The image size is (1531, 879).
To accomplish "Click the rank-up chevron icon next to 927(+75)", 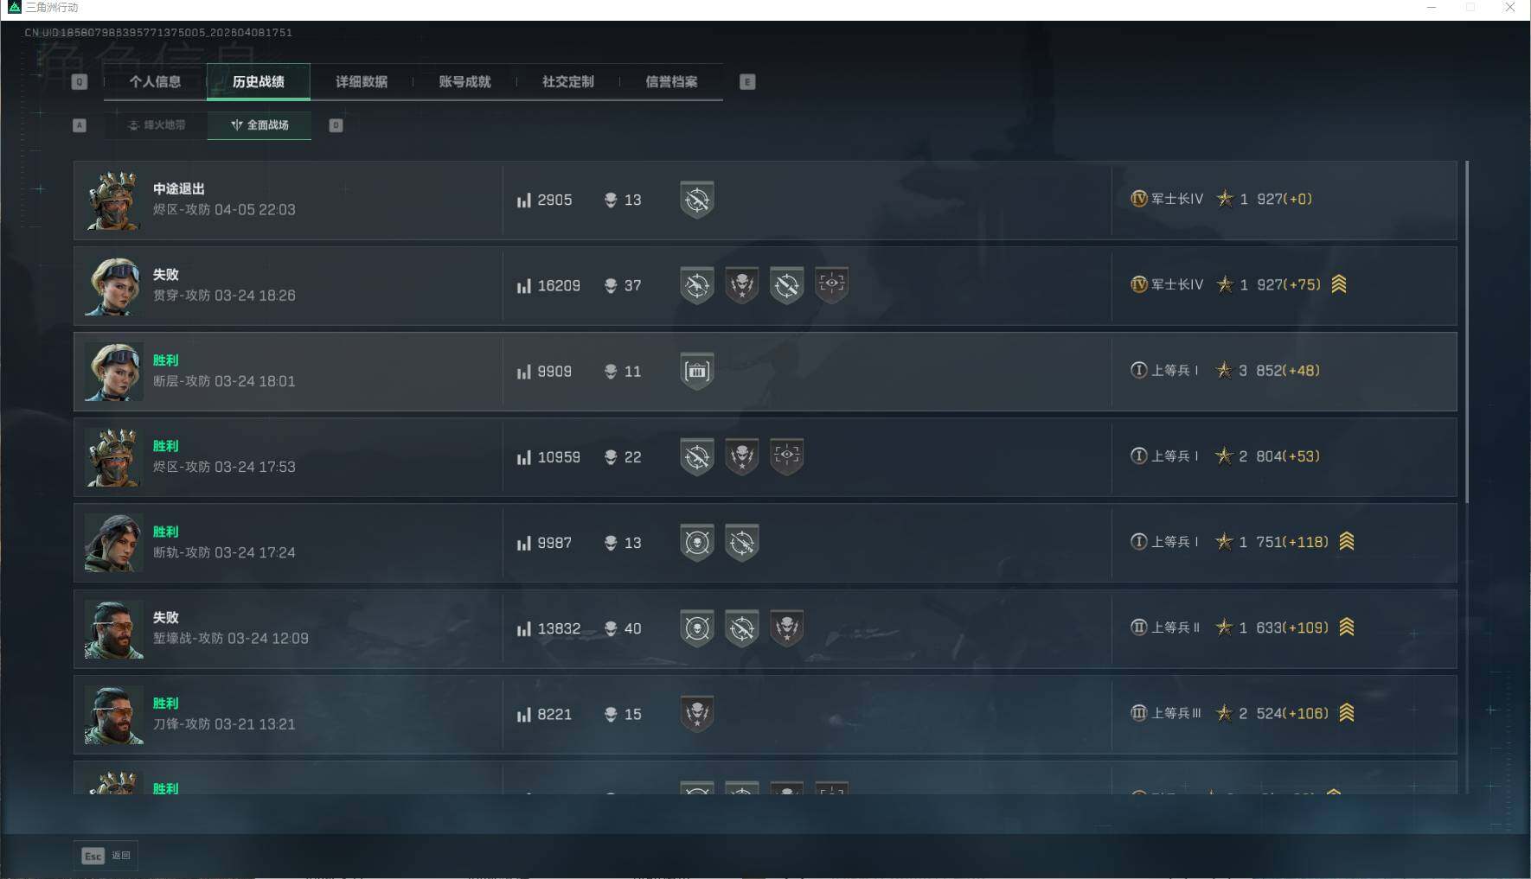I will pyautogui.click(x=1339, y=284).
